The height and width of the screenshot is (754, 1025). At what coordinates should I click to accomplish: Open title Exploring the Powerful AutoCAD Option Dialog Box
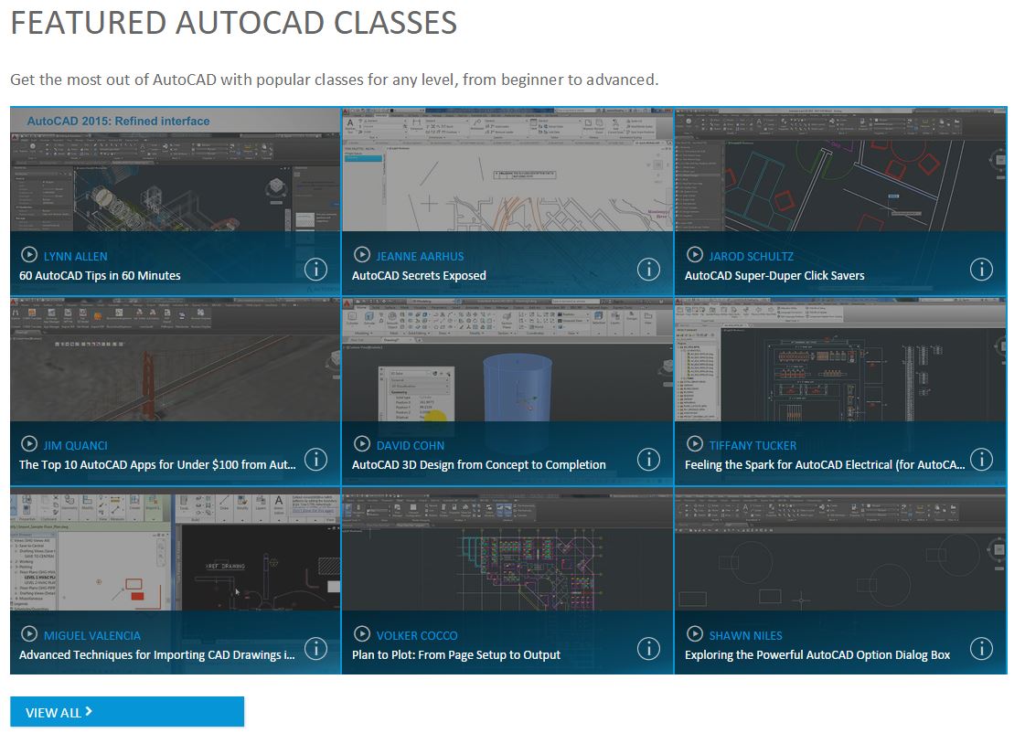click(817, 654)
